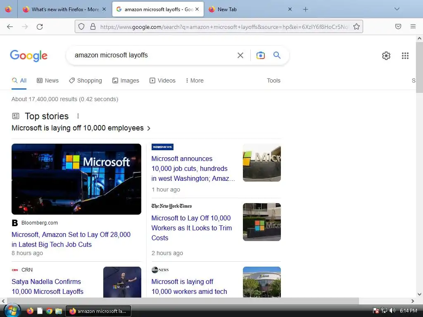Bookmark this page with the star icon
Viewport: 423px width, 317px height.
coord(356,26)
